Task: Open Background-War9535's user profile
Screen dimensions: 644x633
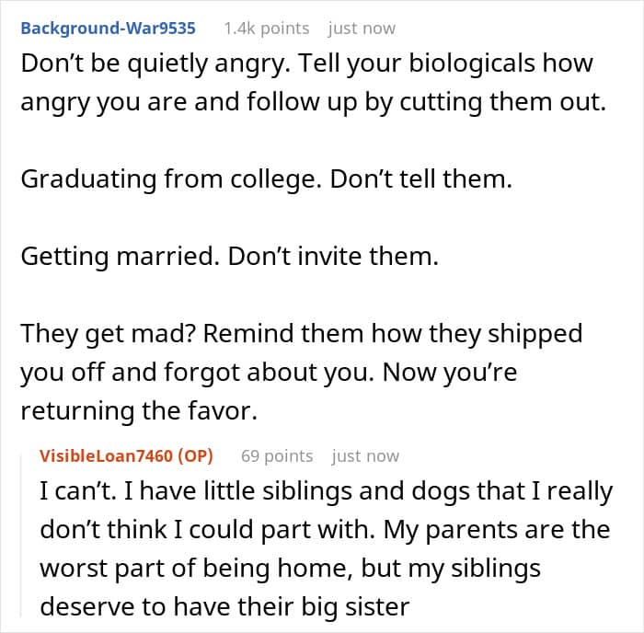Action: click(x=108, y=29)
